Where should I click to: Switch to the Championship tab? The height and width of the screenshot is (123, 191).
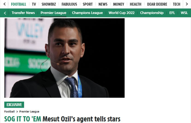152,13
